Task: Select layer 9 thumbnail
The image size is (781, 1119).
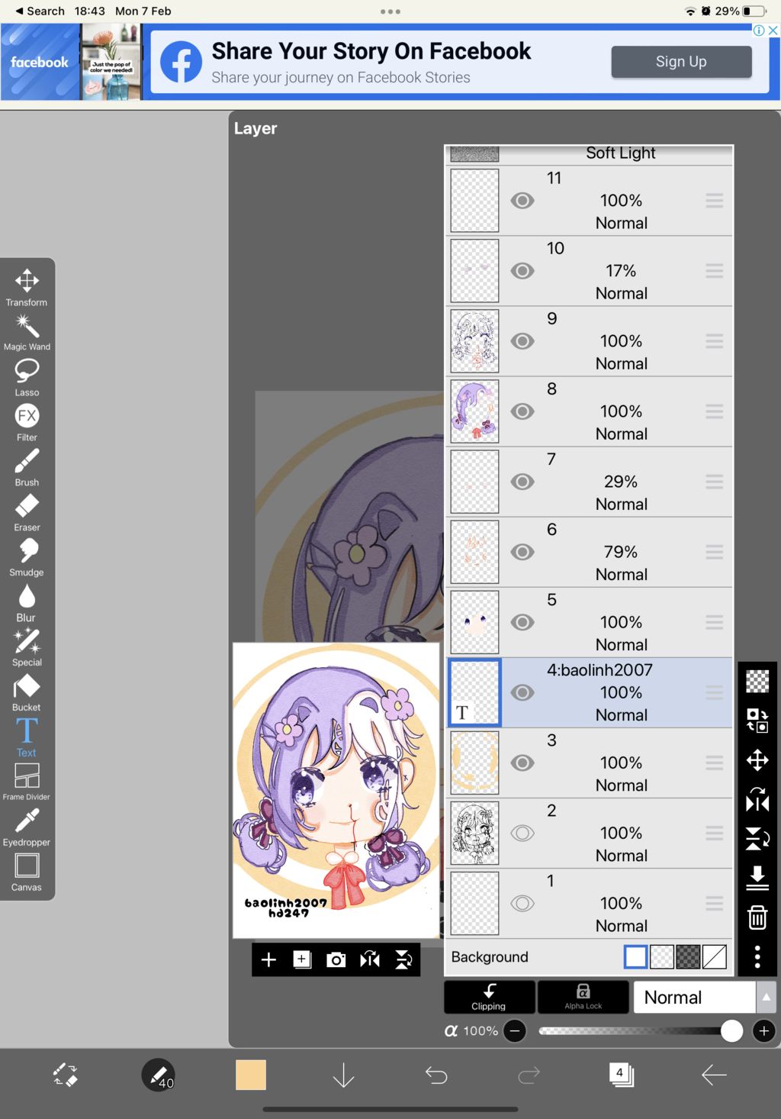Action: coord(474,341)
